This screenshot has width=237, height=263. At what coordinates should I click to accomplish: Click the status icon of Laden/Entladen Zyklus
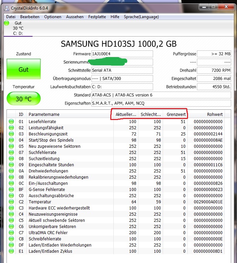[11, 251]
